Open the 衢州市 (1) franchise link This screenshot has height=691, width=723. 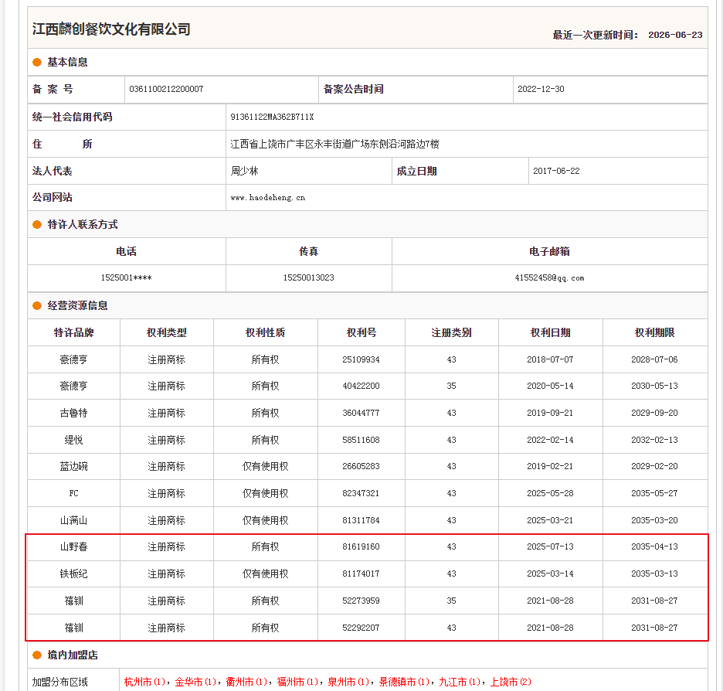tap(246, 682)
